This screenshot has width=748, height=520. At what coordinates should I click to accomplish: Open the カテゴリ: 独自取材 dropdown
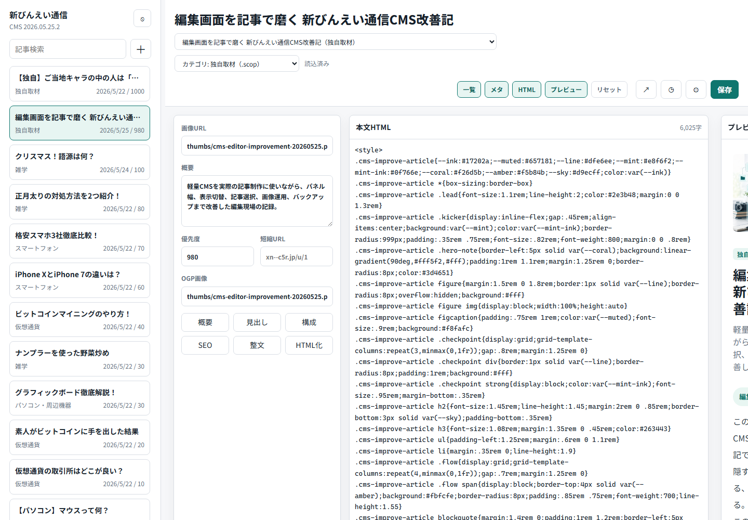[x=237, y=64]
